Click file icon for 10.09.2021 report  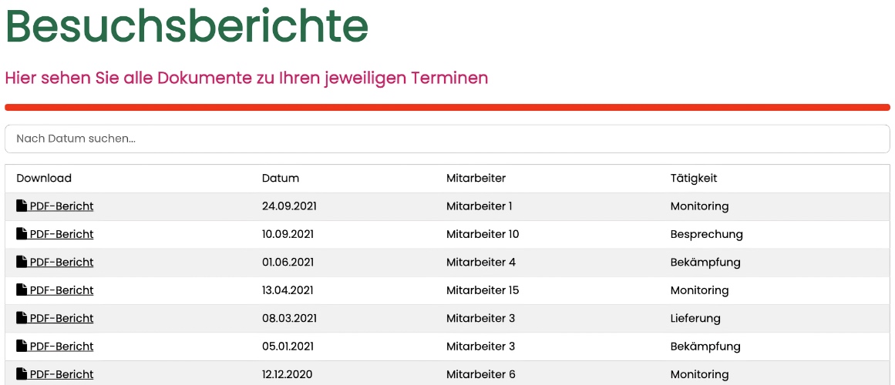click(22, 233)
